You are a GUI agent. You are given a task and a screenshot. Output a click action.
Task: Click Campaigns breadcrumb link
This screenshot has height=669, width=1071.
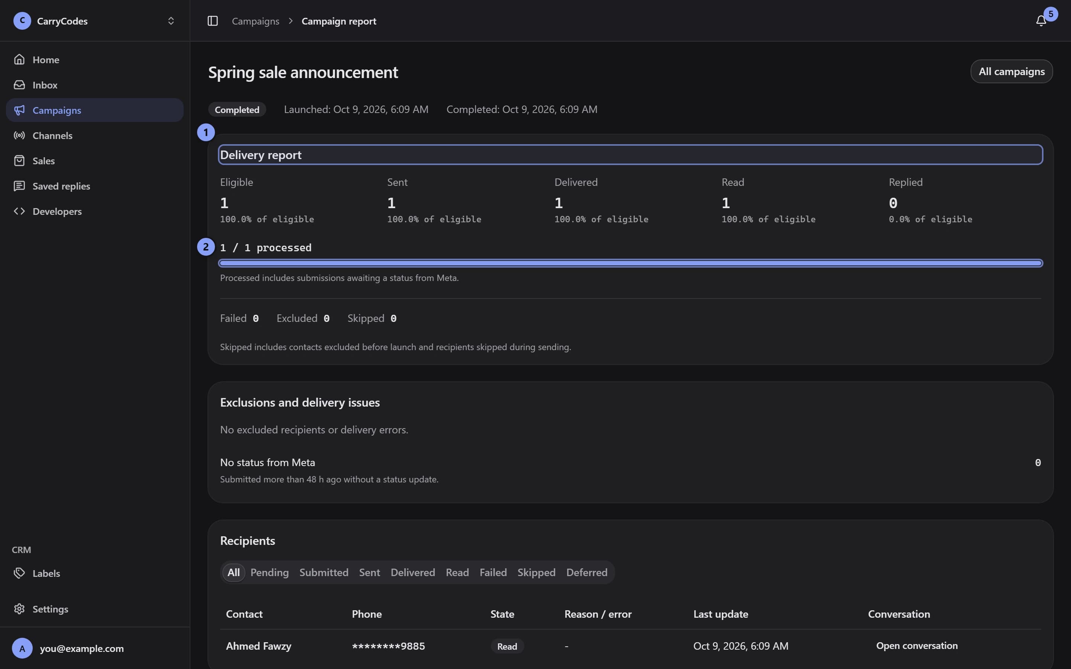click(255, 21)
